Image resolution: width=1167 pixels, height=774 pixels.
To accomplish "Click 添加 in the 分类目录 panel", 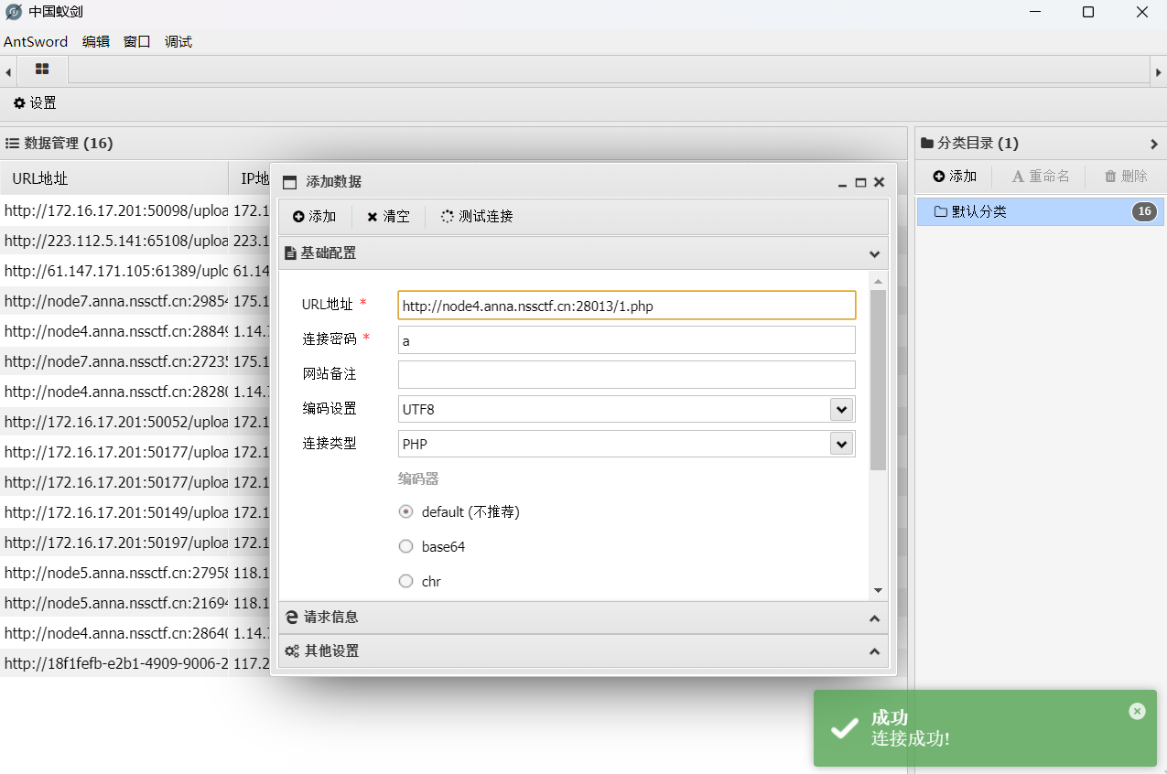I will tap(955, 177).
